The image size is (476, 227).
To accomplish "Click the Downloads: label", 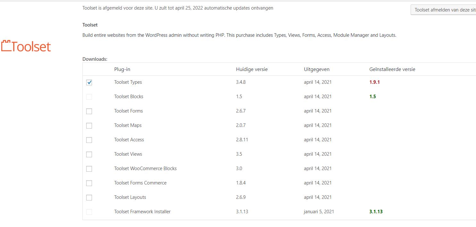I will click(95, 59).
